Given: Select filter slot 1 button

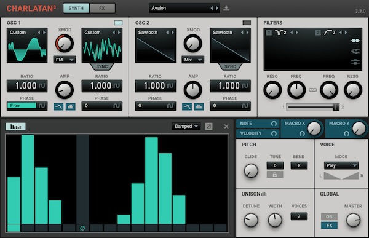Looking at the screenshot, I should coord(269,33).
